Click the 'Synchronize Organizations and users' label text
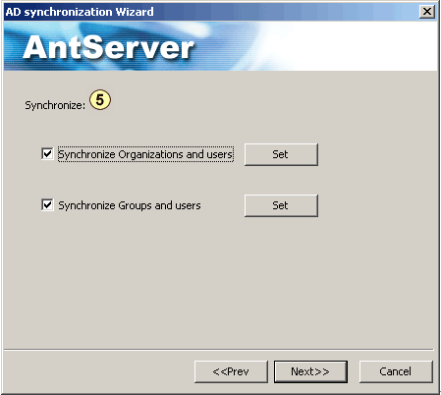 (145, 154)
